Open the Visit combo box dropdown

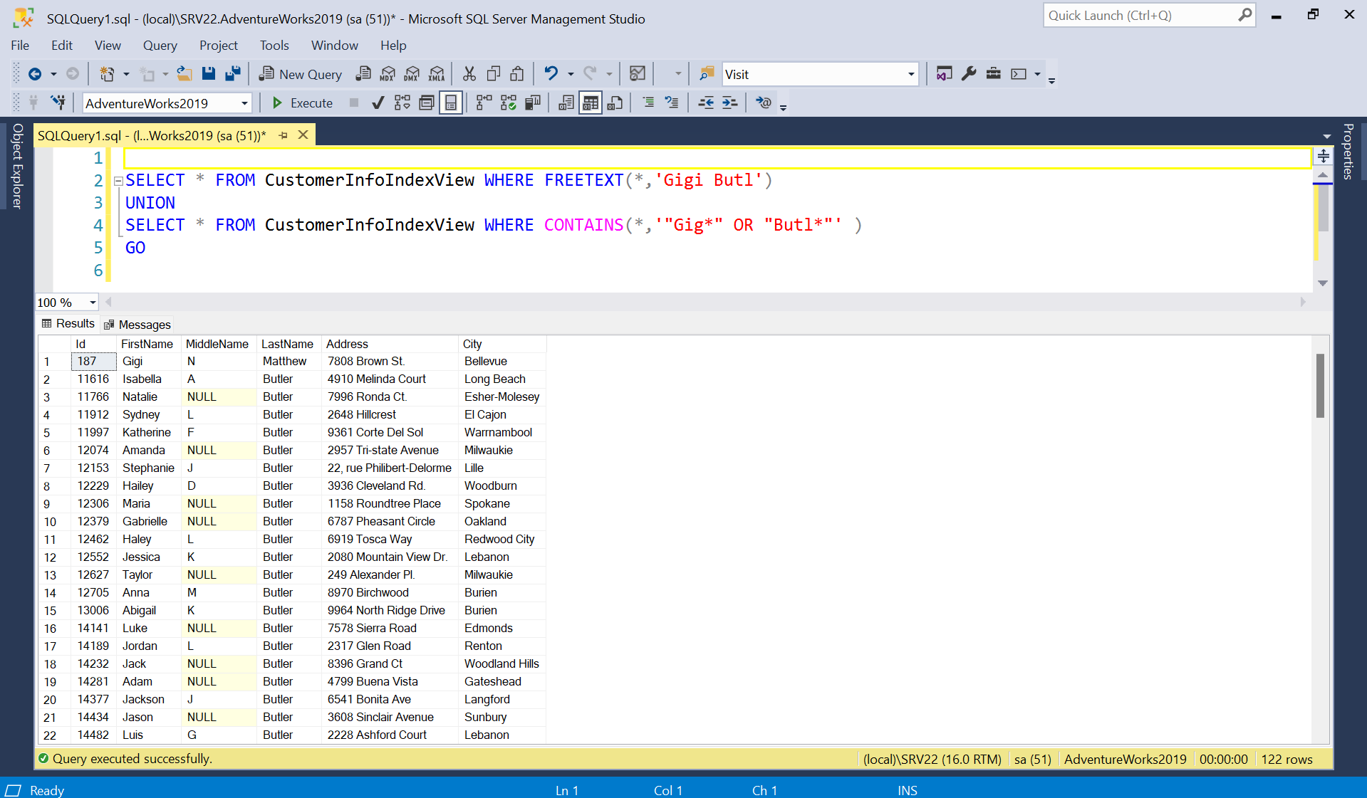click(910, 74)
